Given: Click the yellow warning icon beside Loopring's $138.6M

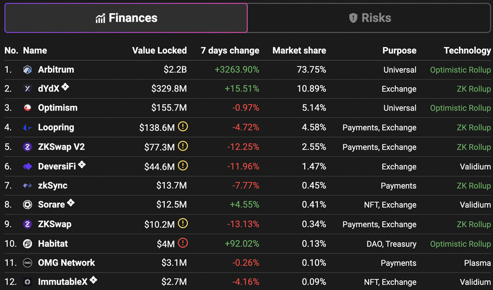Looking at the screenshot, I should 182,126.
